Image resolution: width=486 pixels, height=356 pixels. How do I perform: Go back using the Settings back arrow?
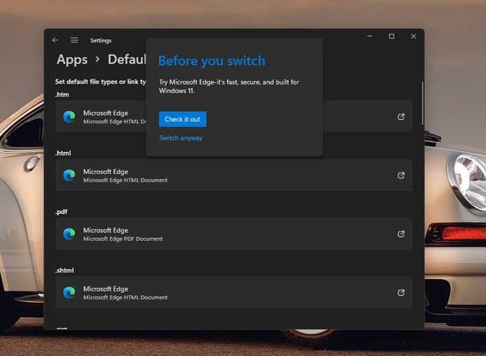(55, 40)
